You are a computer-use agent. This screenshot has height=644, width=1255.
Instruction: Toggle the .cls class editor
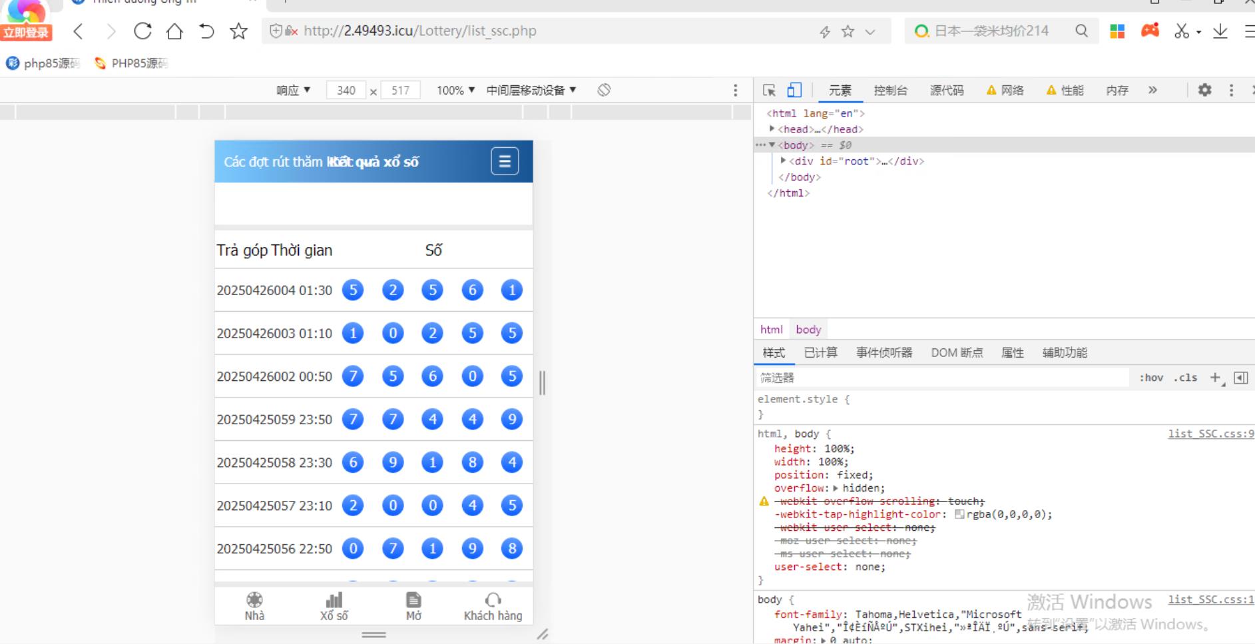coord(1185,378)
